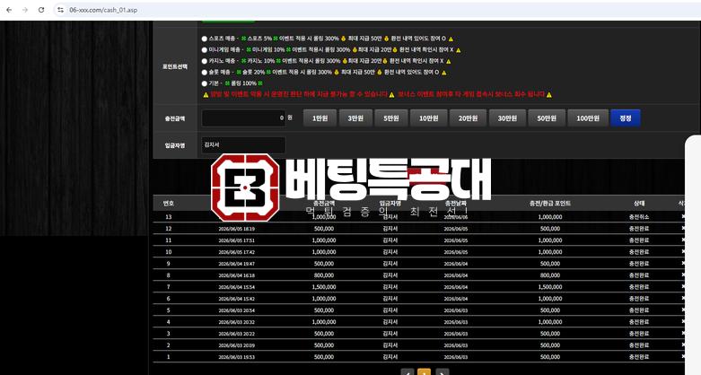Reload the page with the refresh icon
Viewport: 701px width, 375px height.
tap(41, 10)
